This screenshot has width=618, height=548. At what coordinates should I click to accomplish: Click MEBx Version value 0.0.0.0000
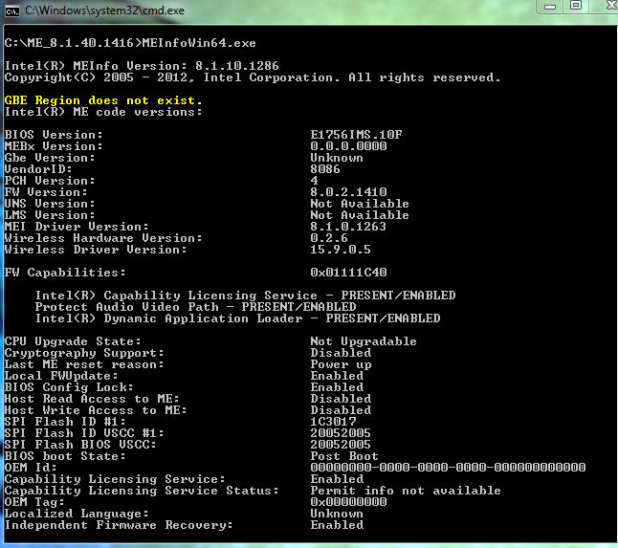coord(348,146)
